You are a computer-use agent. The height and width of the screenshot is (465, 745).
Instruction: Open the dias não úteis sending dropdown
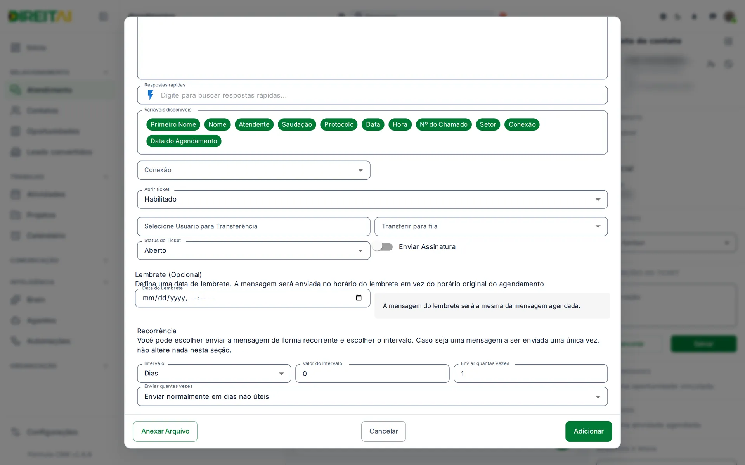click(x=372, y=396)
